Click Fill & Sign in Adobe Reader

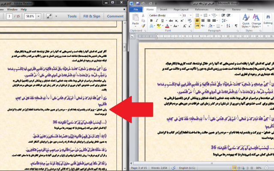[92, 16]
